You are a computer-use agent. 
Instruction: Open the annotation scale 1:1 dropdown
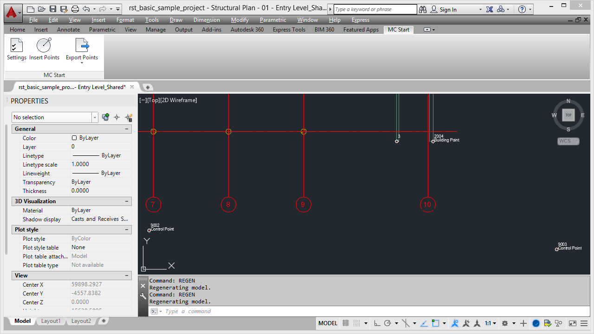click(491, 323)
